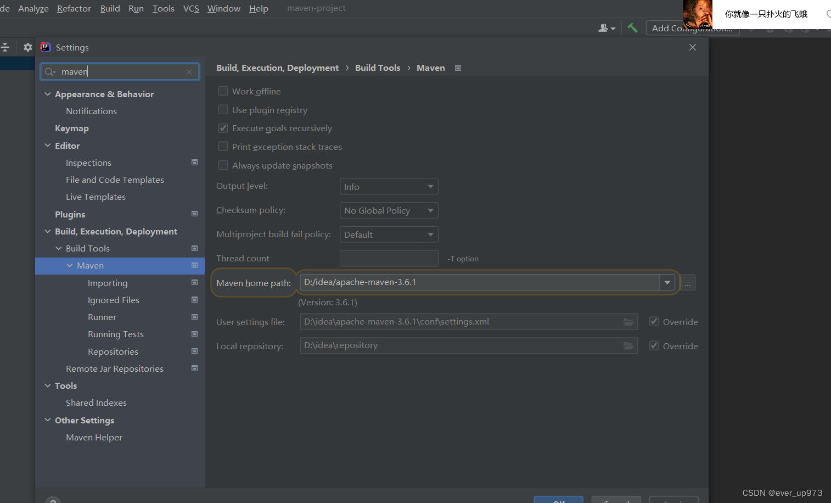This screenshot has width=831, height=503.
Task: Open the Help menu
Action: pyautogui.click(x=259, y=9)
